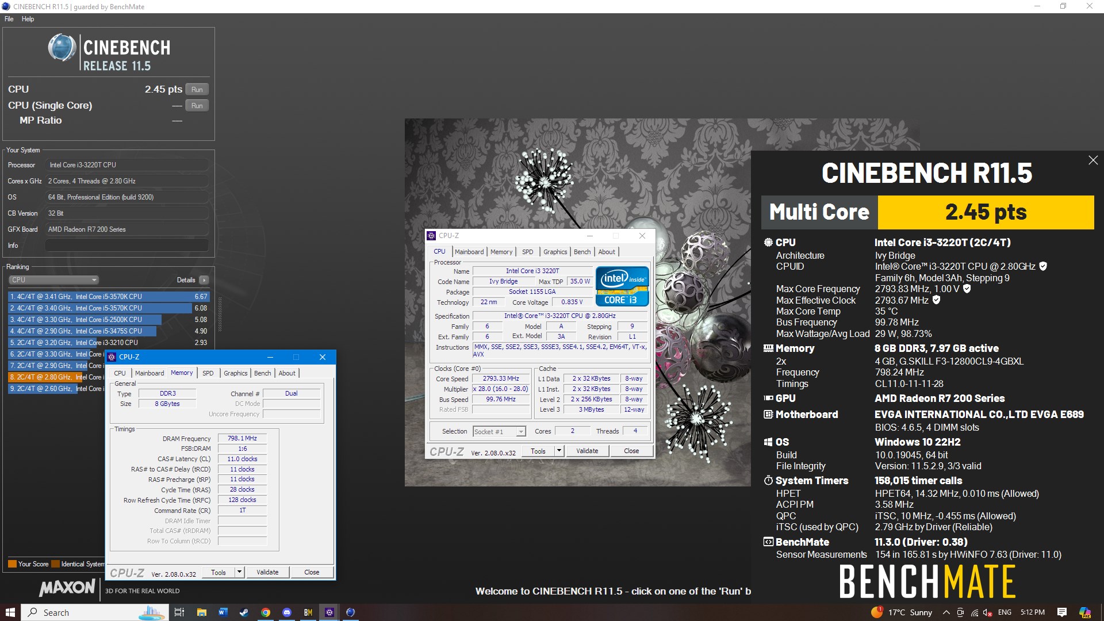Image resolution: width=1104 pixels, height=621 pixels.
Task: Open the Help menu in Cinebench
Action: click(x=28, y=19)
